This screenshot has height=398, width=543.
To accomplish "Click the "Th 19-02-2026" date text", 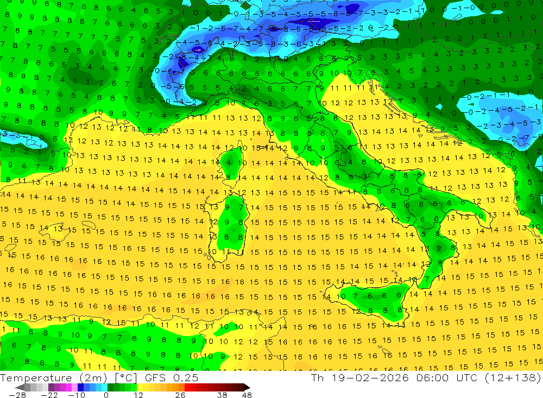I will point(360,377).
